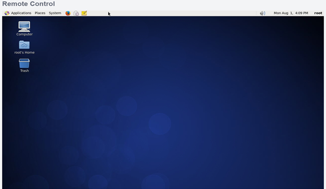
Task: Select the Computer desktop icon
Action: pyautogui.click(x=24, y=26)
